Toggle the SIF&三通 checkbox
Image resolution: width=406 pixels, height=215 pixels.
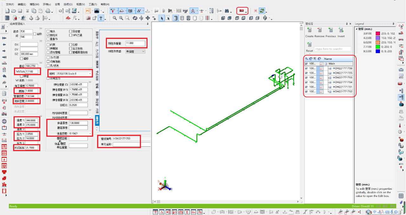click(x=70, y=35)
